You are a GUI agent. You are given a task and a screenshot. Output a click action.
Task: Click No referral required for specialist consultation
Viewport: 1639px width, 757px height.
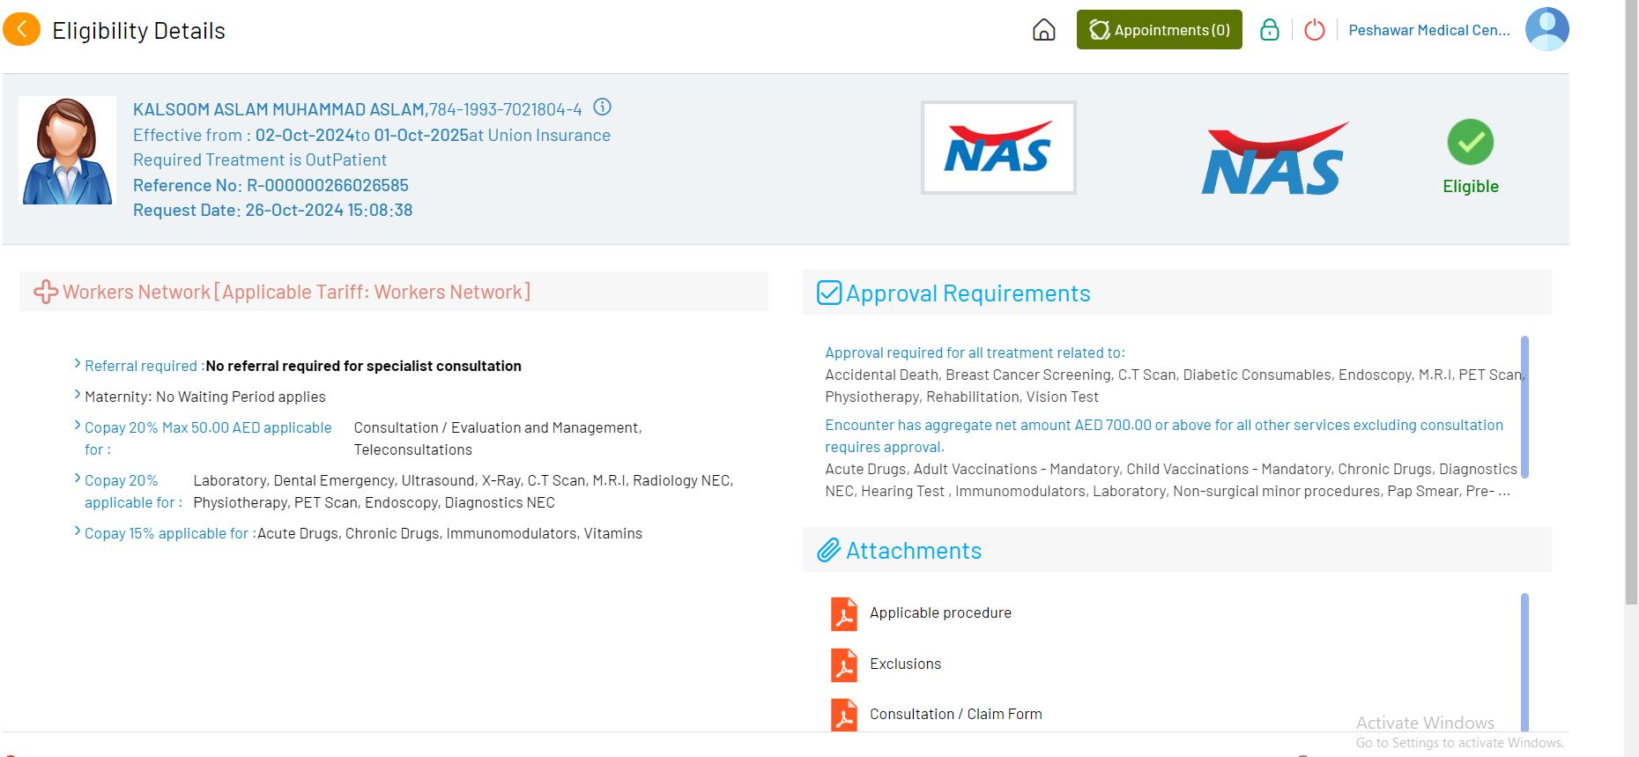pos(363,366)
